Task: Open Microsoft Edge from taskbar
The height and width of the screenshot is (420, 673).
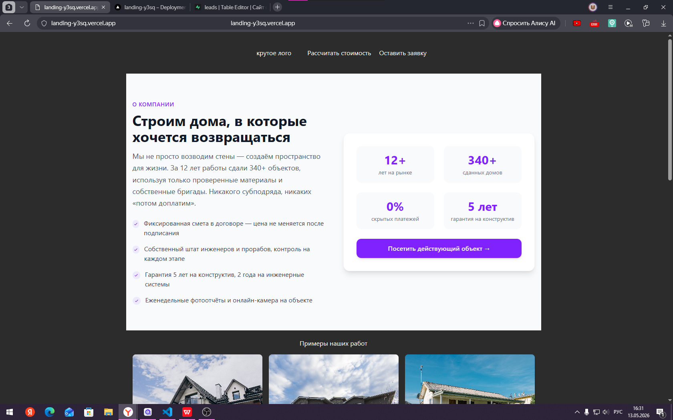Action: click(x=50, y=412)
